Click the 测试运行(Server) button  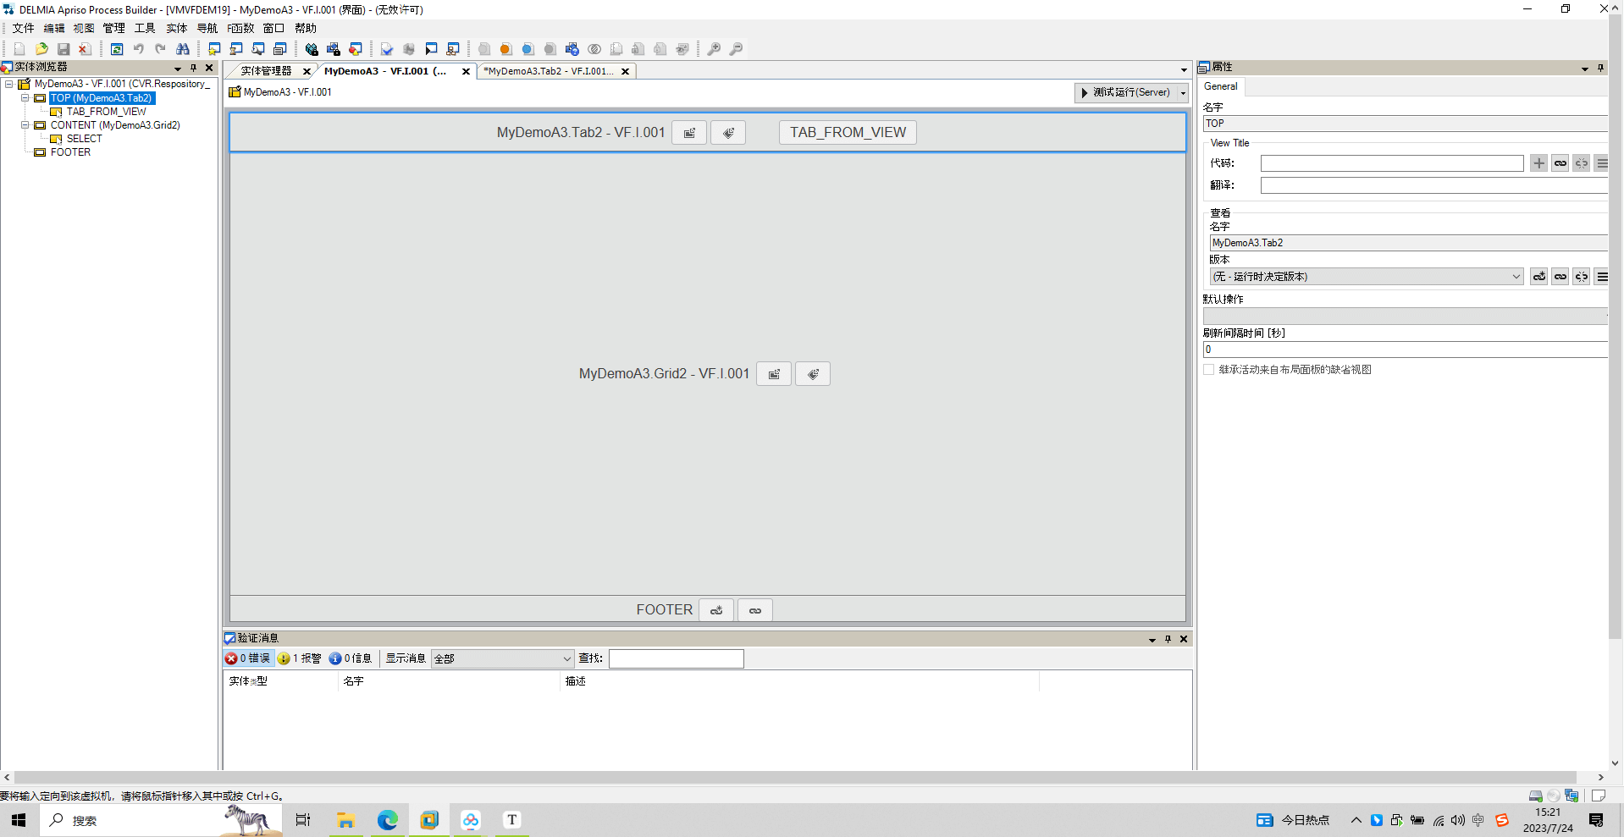(x=1124, y=93)
